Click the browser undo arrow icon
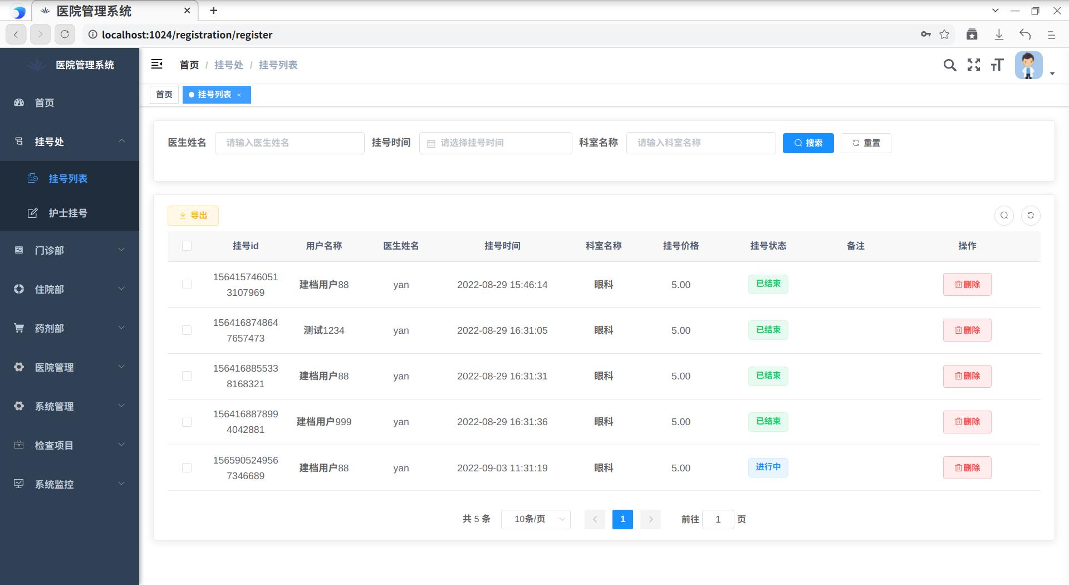1069x585 pixels. [x=1025, y=35]
